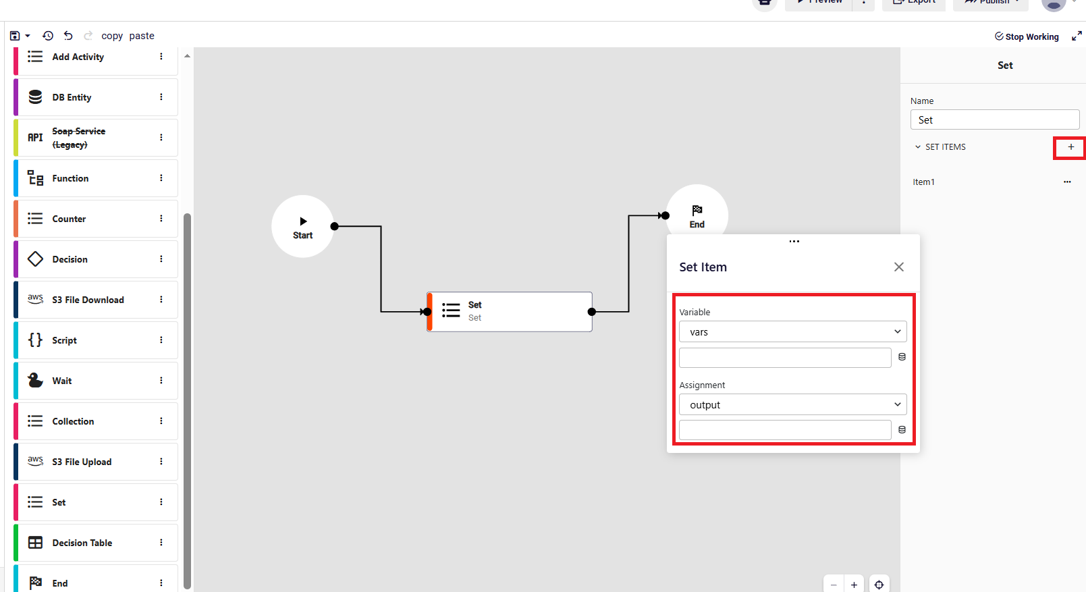Click the database icon beside the Variable field

[902, 357]
